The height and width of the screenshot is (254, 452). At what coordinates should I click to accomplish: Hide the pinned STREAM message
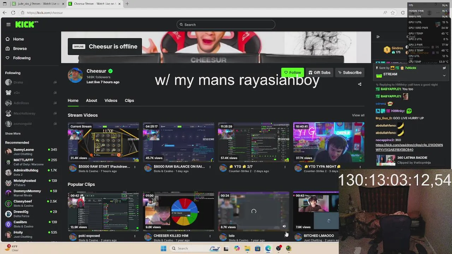tap(444, 68)
